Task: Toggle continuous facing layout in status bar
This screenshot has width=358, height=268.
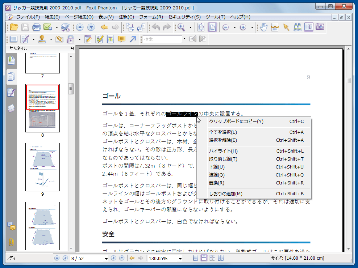Action: point(212,258)
